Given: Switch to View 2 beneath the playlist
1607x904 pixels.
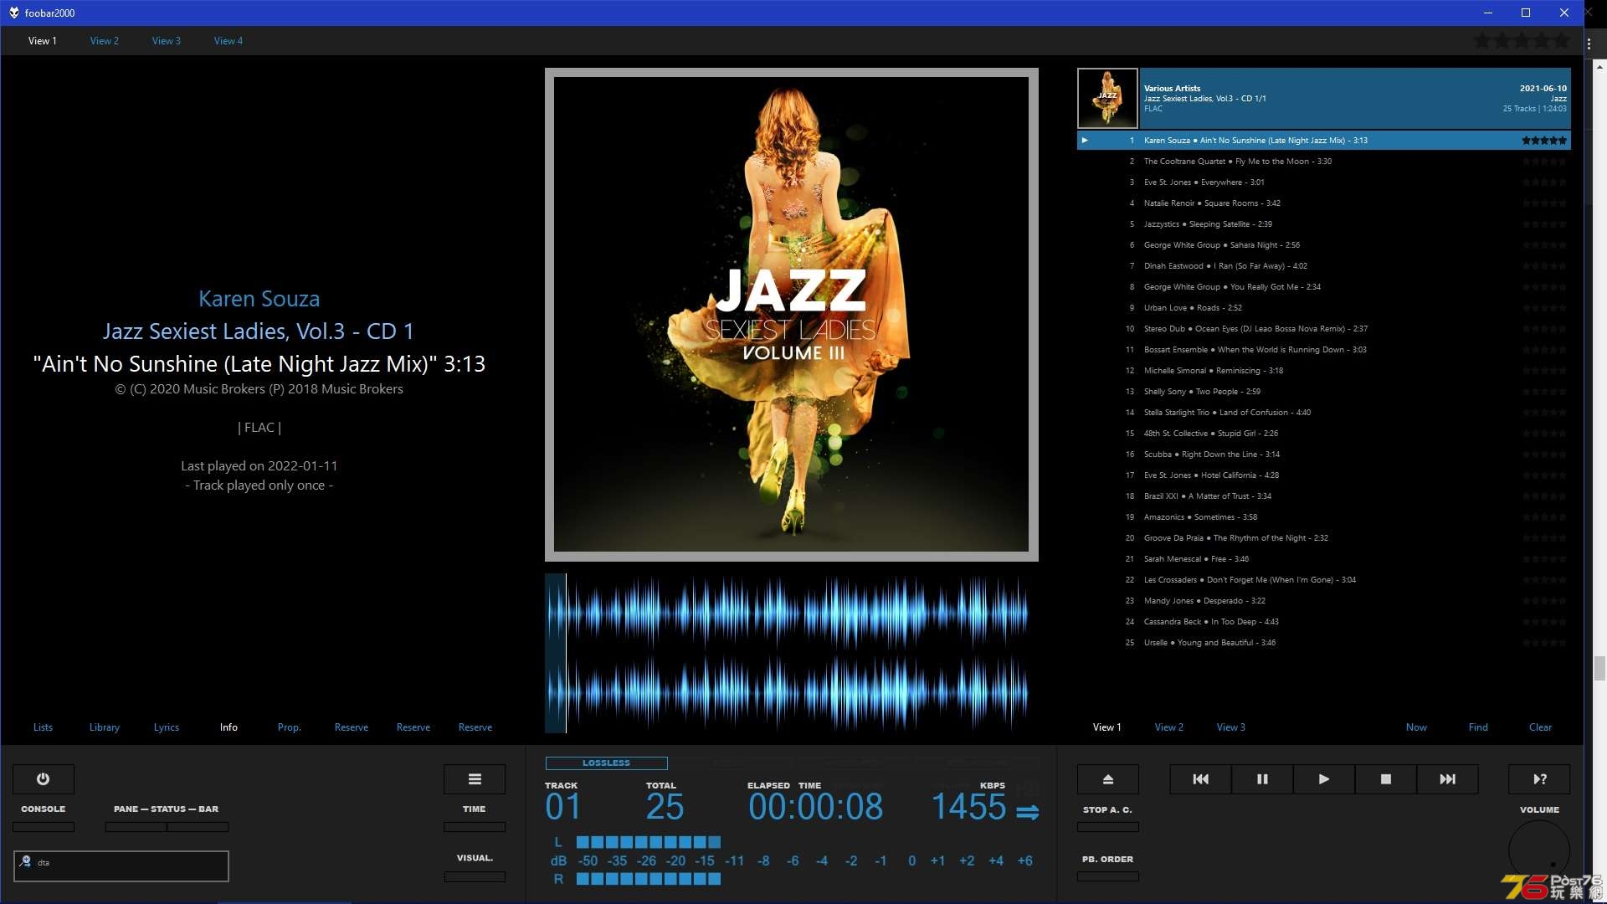Looking at the screenshot, I should [1168, 727].
